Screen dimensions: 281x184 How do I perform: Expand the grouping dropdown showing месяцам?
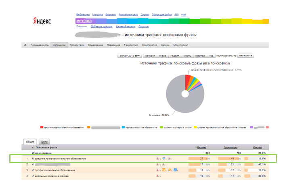click(x=245, y=56)
